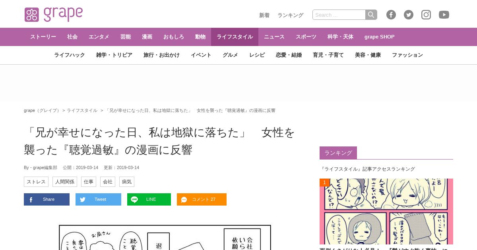The height and width of the screenshot is (250, 477).
Task: Open 美容・健康 subcategory
Action: pos(368,55)
